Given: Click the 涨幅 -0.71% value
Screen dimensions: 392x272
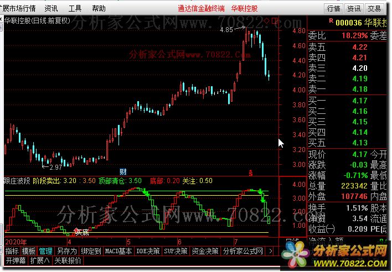Looking at the screenshot, I should tap(355, 175).
